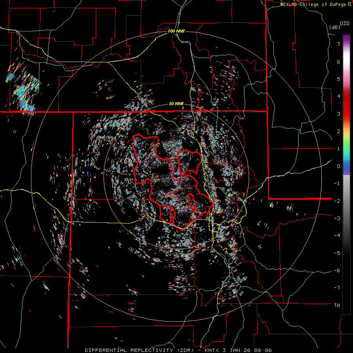Screen dimensions: 353x353
Task: Click the 1 value on color scale
Action: [338, 149]
